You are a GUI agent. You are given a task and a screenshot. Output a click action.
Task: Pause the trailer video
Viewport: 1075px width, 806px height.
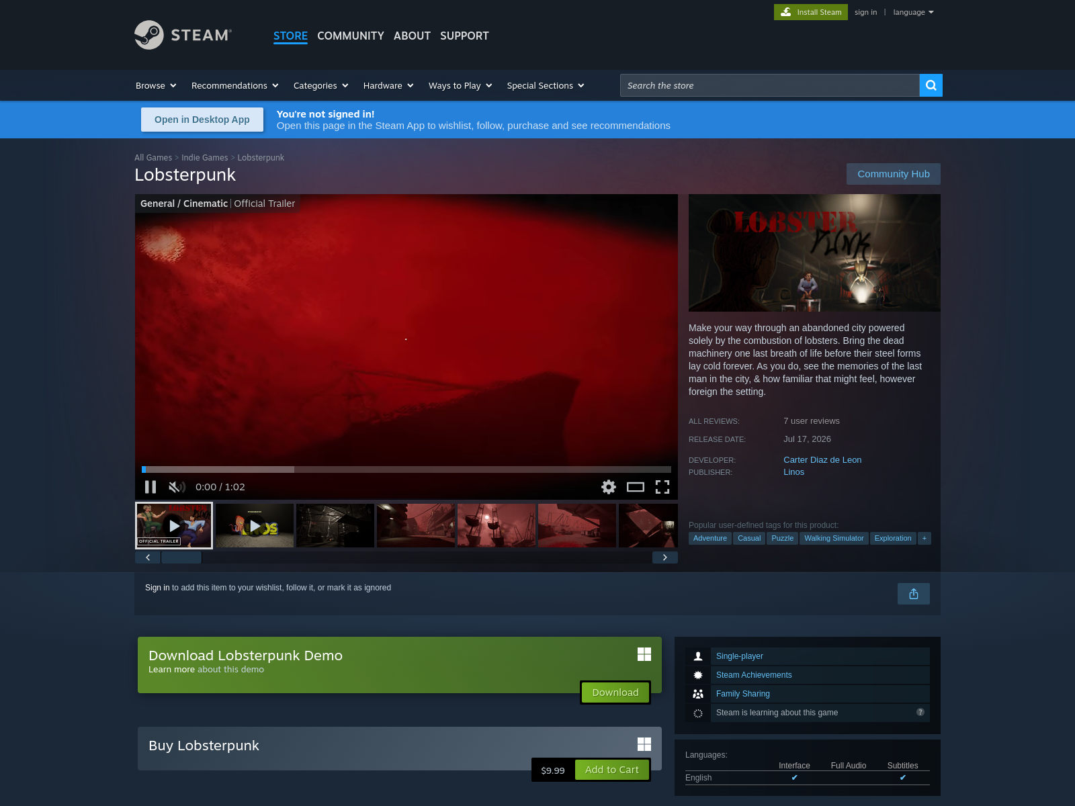[x=150, y=487]
